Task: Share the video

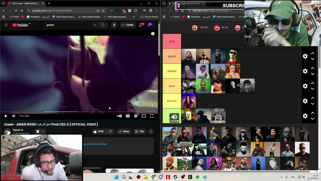Action: (124, 131)
